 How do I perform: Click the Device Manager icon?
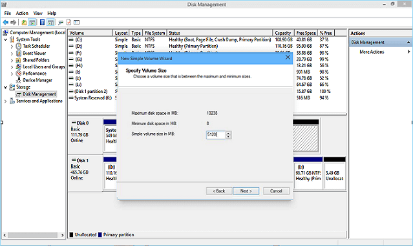pos(19,80)
